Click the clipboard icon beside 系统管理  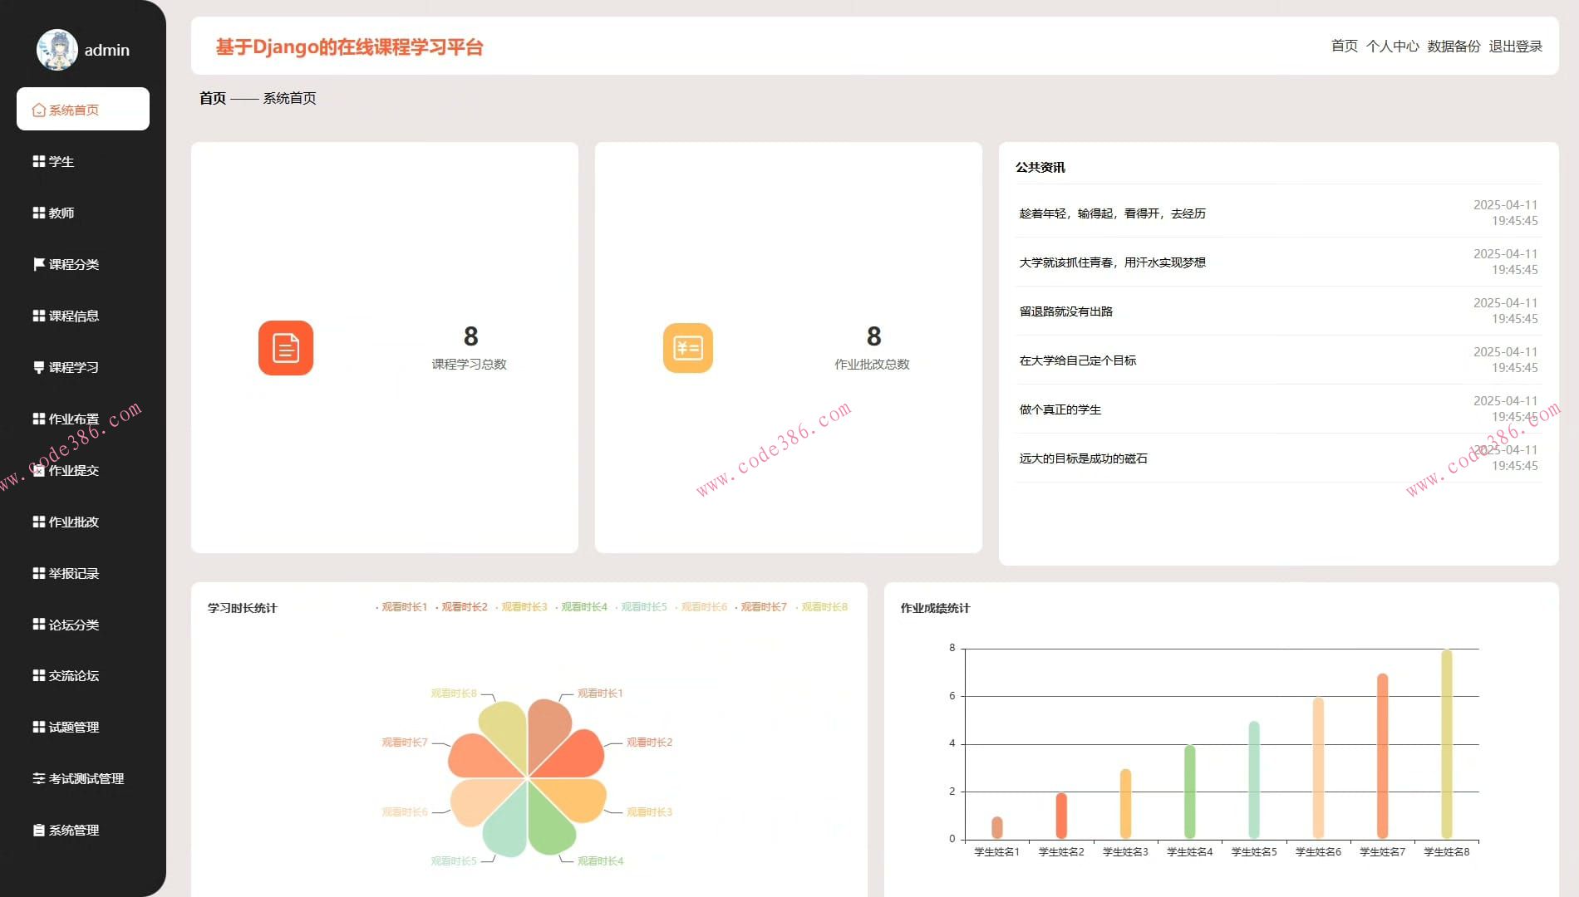(39, 830)
